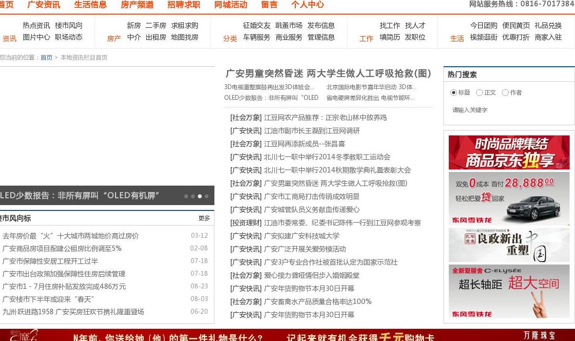
Task: Select the 正文 radio button
Action: (479, 93)
